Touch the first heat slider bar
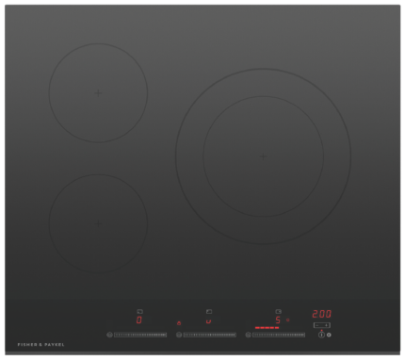405x360 pixels. [x=140, y=335]
